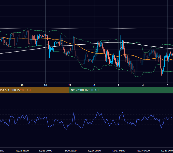Select the NY 22:00-07:00 JST session bar
Screen dimensions: 173x153
click(121, 90)
